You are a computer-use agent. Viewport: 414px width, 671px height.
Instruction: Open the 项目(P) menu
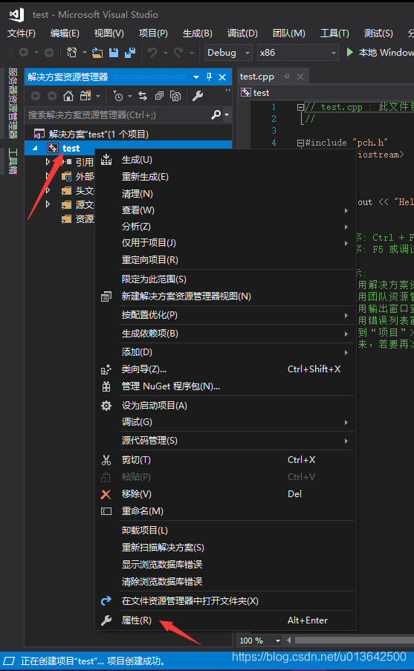point(153,33)
